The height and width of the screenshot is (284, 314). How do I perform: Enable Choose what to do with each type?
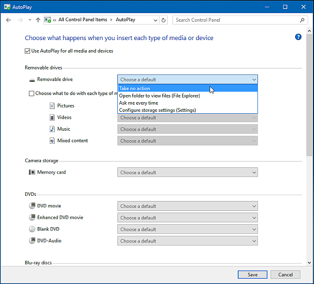pyautogui.click(x=31, y=94)
